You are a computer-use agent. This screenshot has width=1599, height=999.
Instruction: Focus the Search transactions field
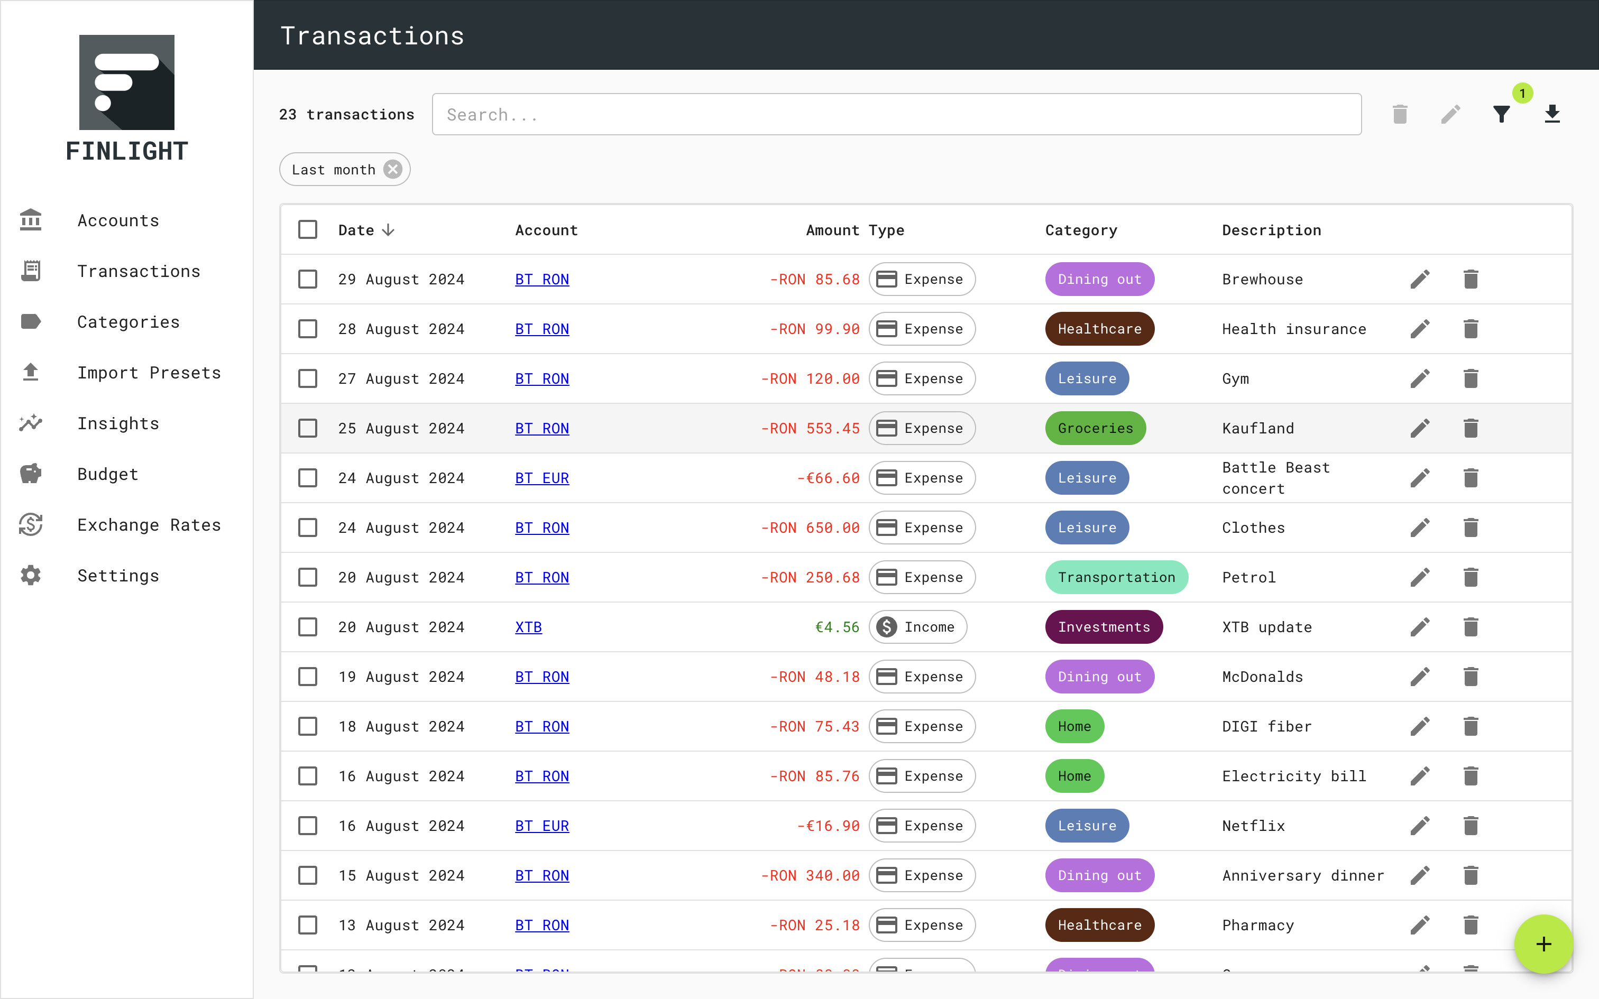(x=896, y=114)
